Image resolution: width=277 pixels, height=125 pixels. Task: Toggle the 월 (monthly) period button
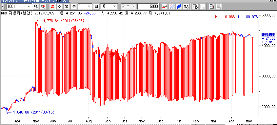[67, 7]
